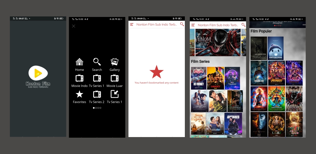
Task: Tap the arrow-in-box icon above Tv Series 1
Action: [x=114, y=94]
